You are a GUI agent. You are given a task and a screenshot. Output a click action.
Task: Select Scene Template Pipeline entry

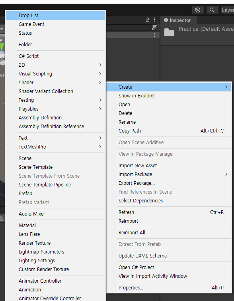point(55,185)
